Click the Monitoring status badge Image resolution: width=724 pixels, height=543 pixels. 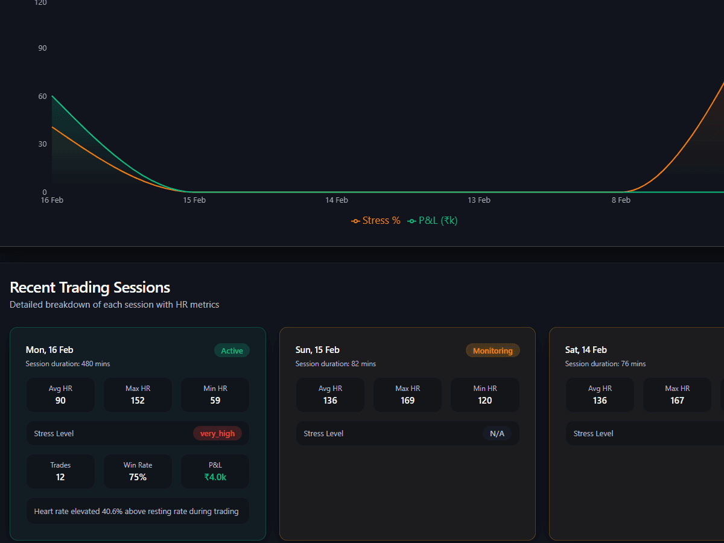pos(492,350)
